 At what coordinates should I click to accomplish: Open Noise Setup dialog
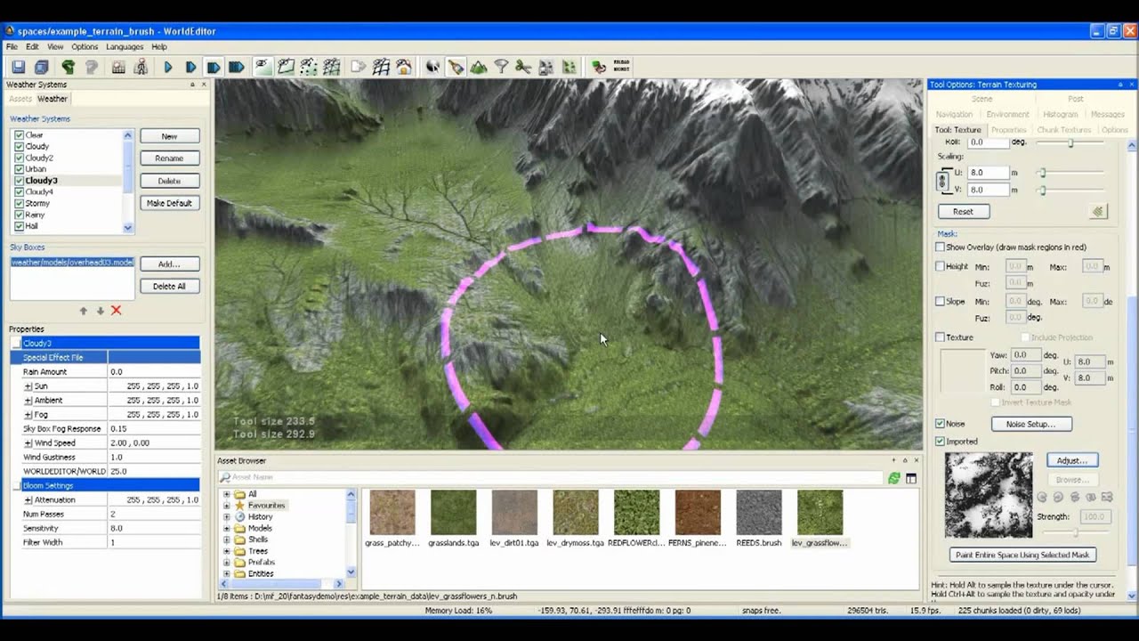click(1031, 424)
